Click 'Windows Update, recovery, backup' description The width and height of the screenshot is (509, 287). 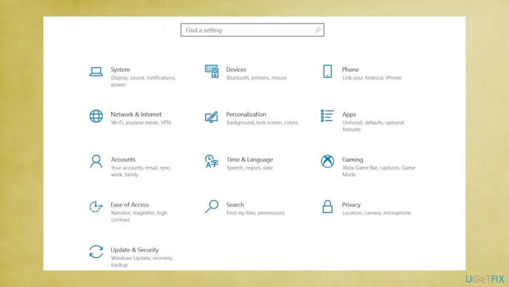pyautogui.click(x=142, y=261)
